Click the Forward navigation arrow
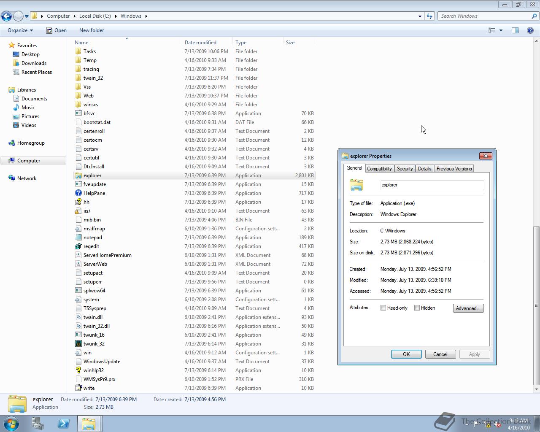 [x=18, y=16]
